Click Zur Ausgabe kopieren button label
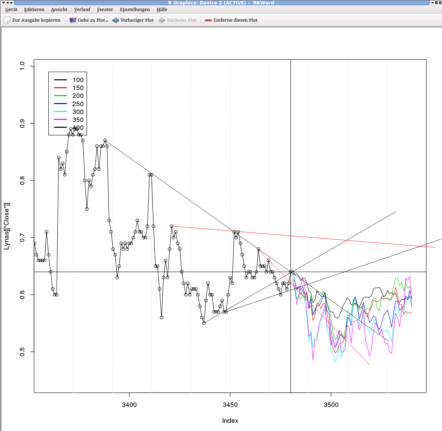Image resolution: width=442 pixels, height=431 pixels. (x=36, y=20)
